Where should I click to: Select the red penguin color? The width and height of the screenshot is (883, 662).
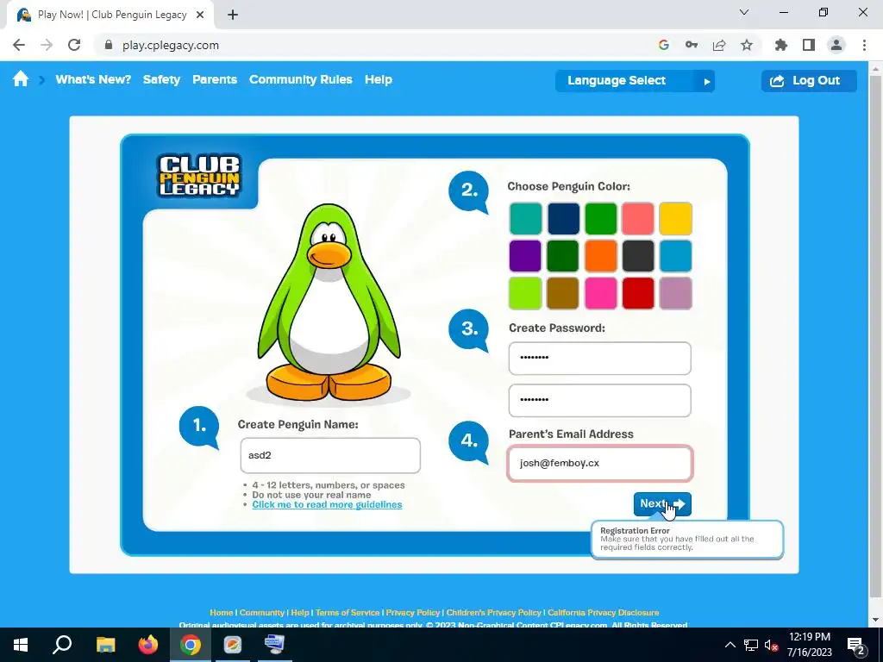point(638,293)
